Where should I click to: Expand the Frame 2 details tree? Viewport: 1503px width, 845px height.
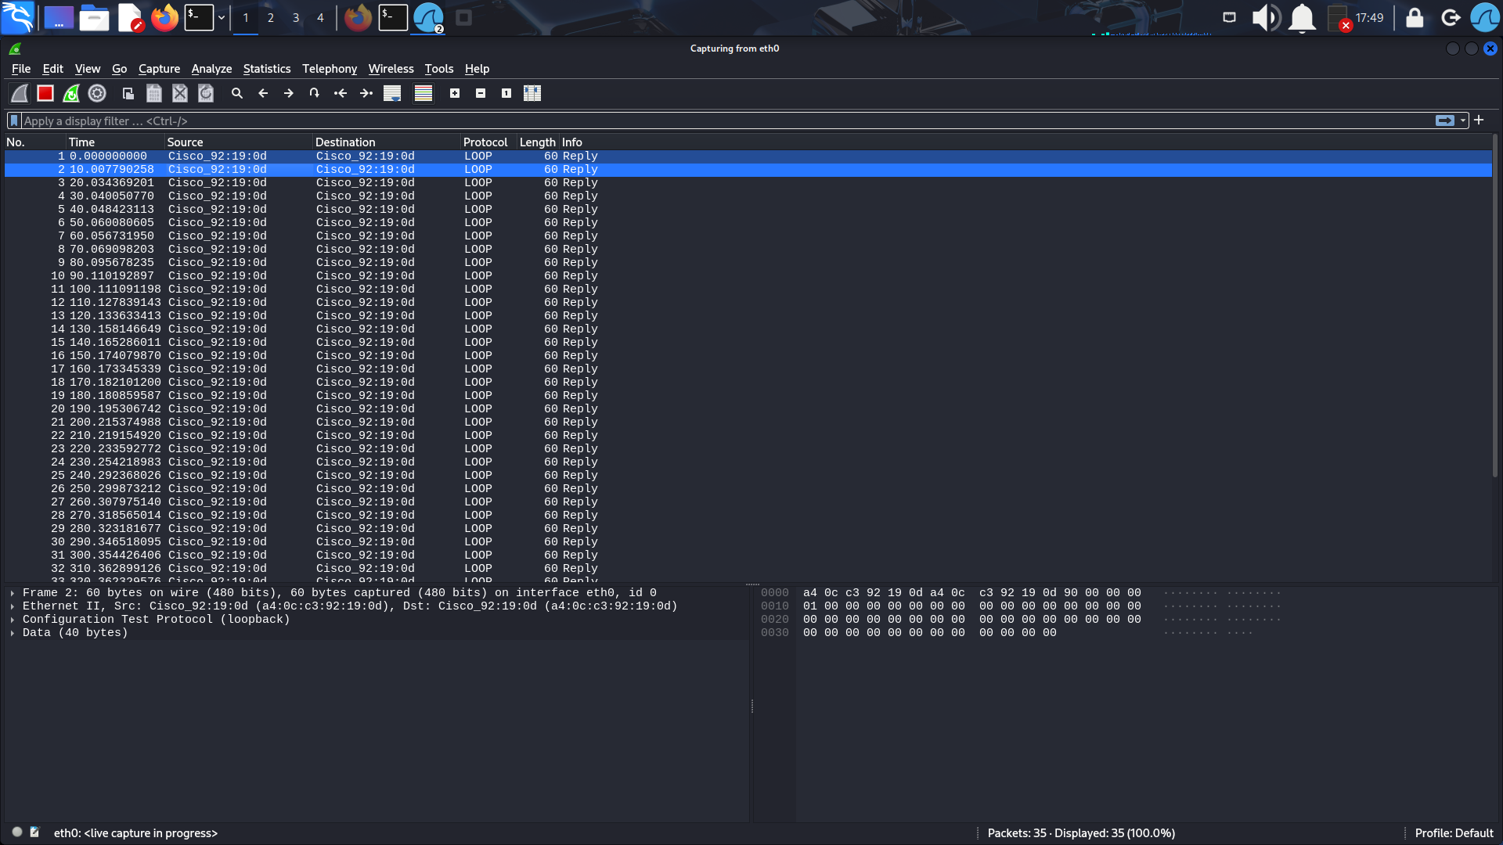pos(13,593)
